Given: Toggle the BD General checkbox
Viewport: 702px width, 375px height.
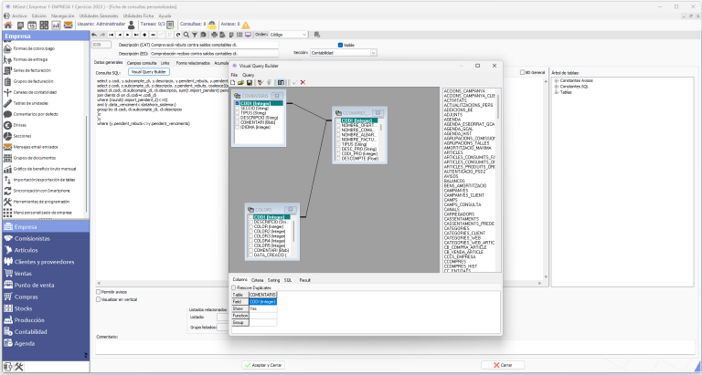Looking at the screenshot, I should pos(522,72).
